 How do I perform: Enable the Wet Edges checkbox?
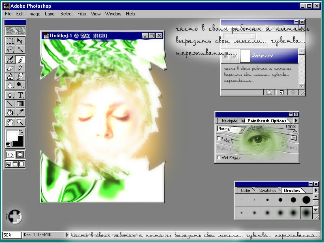coord(219,158)
